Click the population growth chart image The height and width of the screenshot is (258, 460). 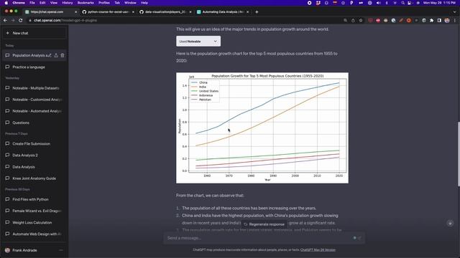pos(262,128)
